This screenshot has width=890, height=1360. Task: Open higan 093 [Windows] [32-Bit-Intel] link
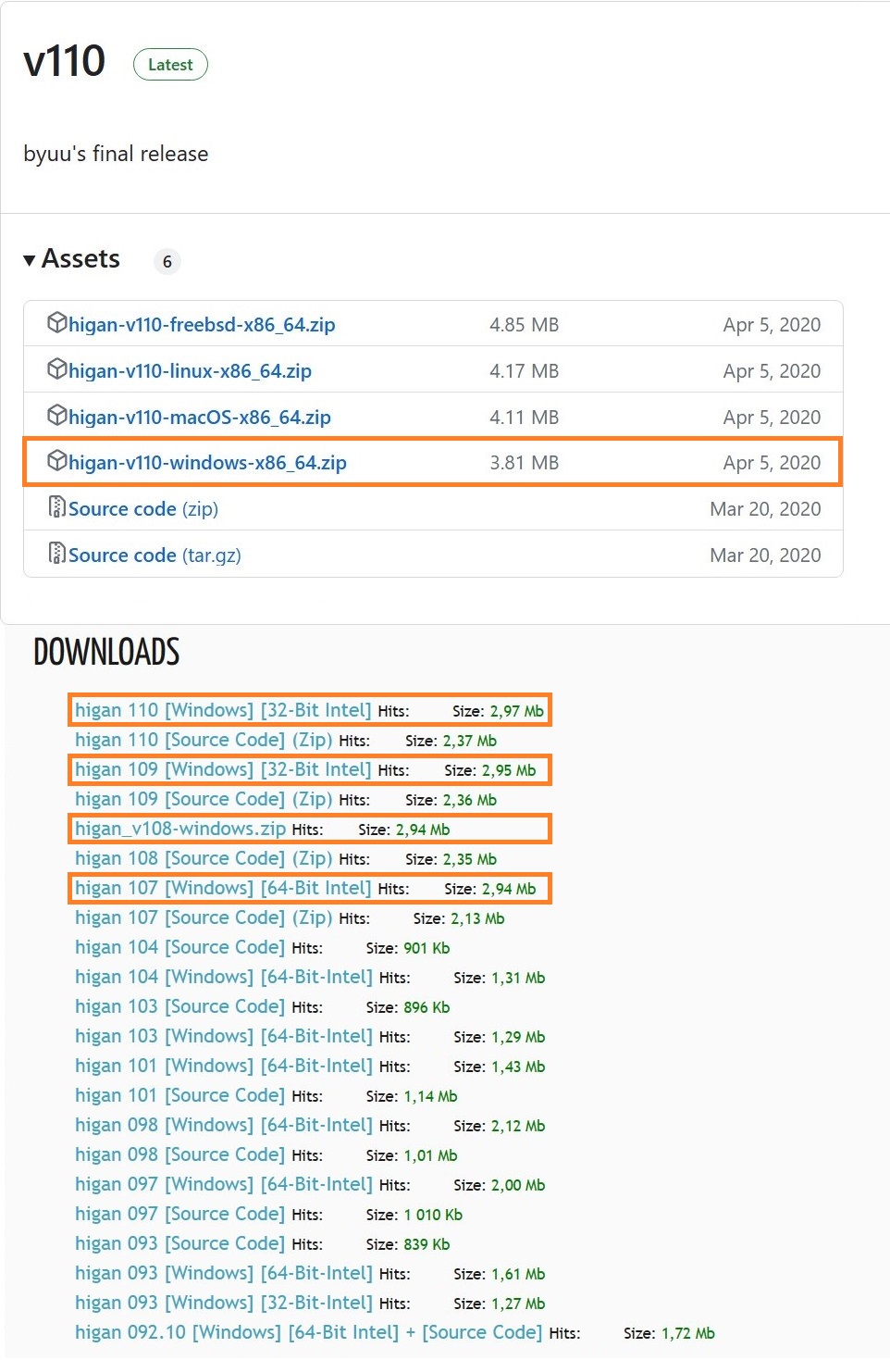224,1303
